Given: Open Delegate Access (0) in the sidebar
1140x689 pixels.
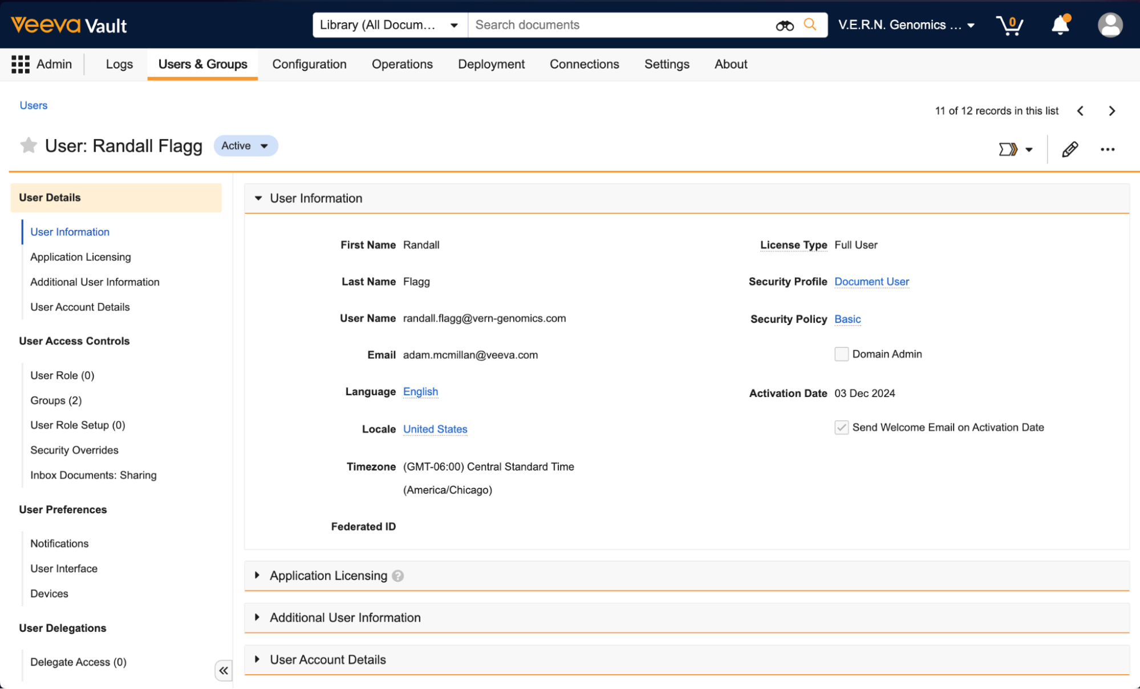Looking at the screenshot, I should (78, 662).
